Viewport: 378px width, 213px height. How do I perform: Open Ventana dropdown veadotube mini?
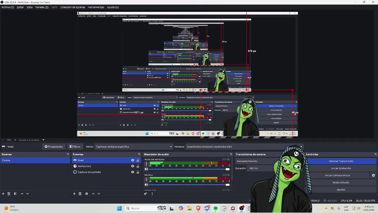(245, 147)
